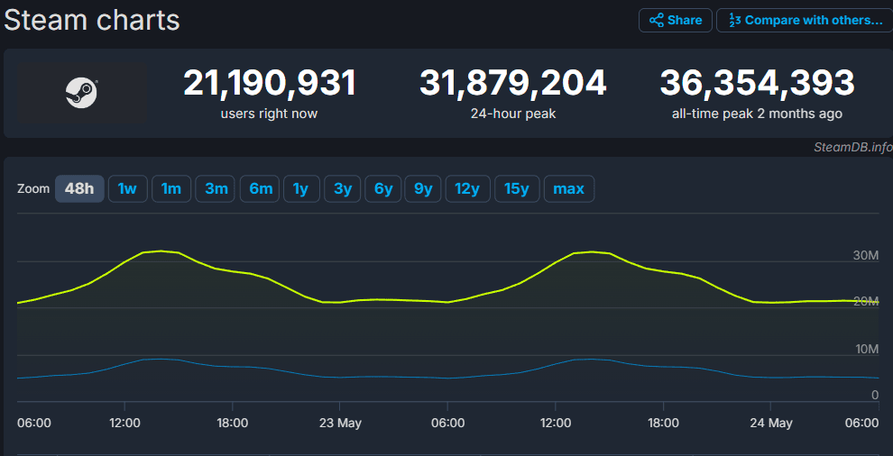Select the 3m zoom range
This screenshot has width=893, height=456.
point(216,188)
